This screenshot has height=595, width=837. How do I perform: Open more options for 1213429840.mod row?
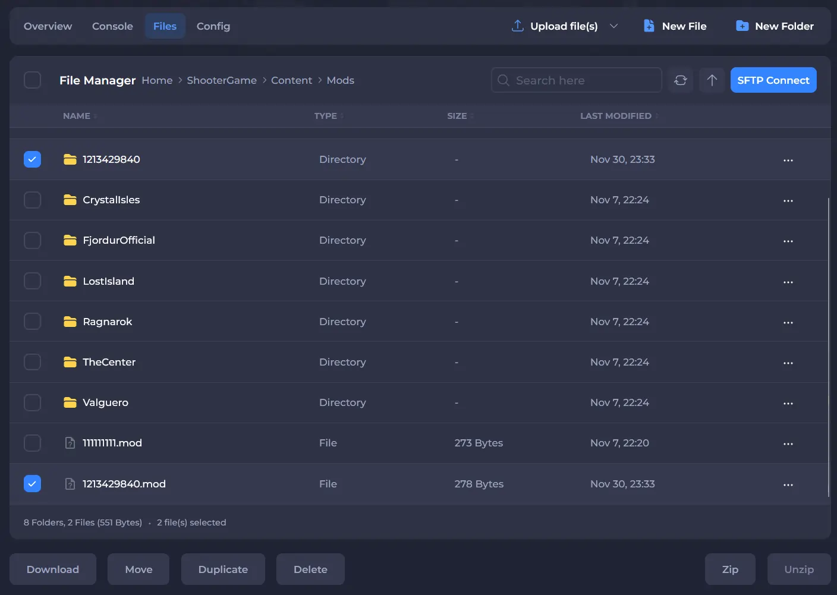tap(788, 484)
